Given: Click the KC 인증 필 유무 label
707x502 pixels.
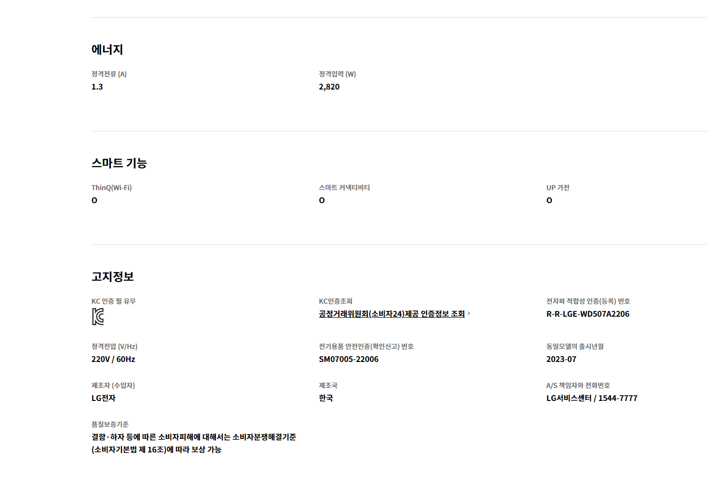Looking at the screenshot, I should [x=114, y=301].
